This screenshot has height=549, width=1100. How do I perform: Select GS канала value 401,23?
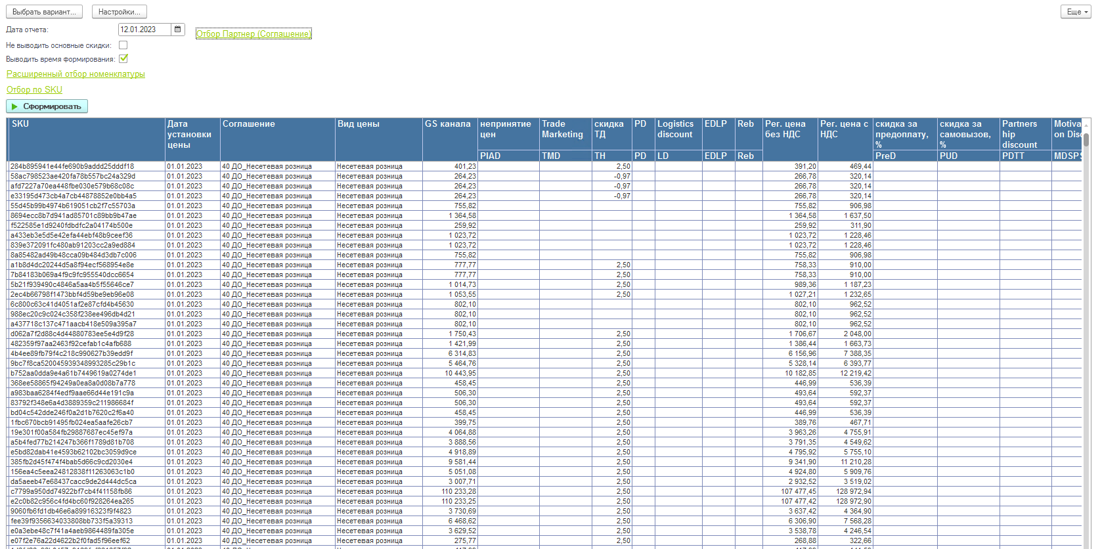[x=450, y=166]
